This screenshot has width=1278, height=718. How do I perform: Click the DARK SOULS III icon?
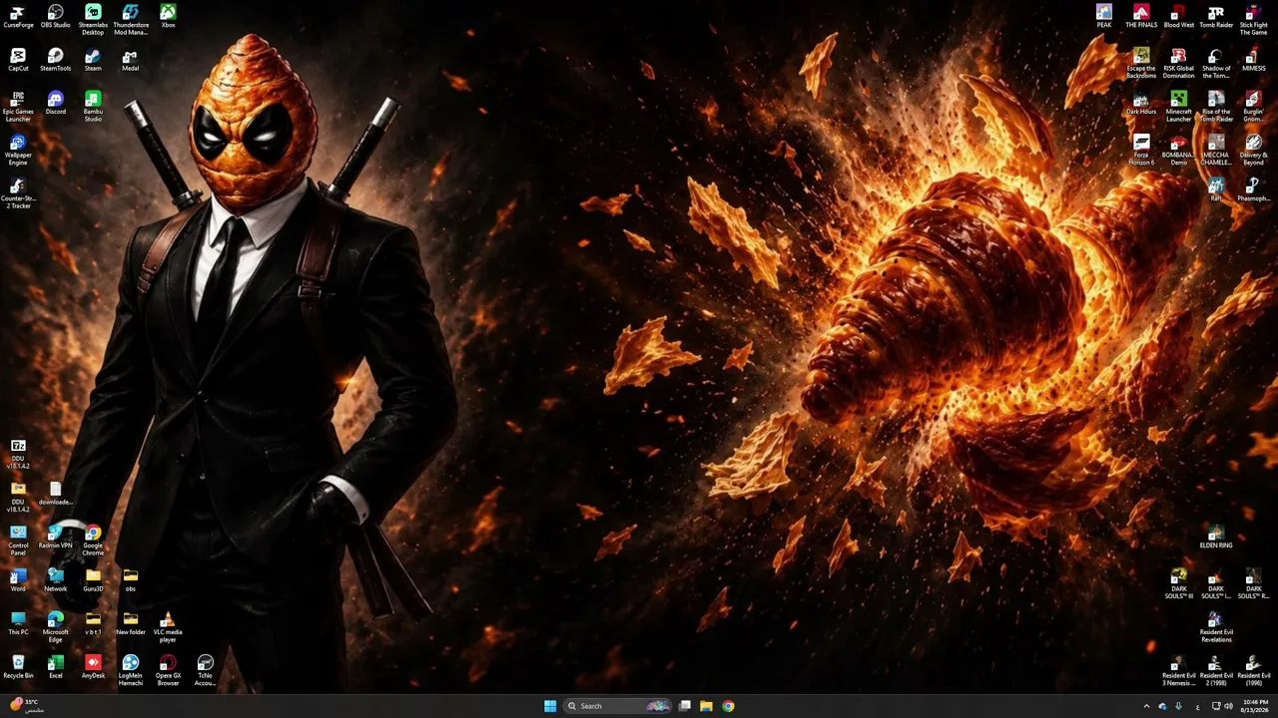[1178, 584]
